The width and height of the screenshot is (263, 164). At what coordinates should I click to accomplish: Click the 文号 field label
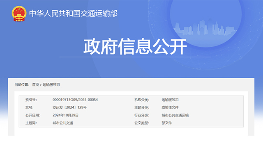point(29,107)
